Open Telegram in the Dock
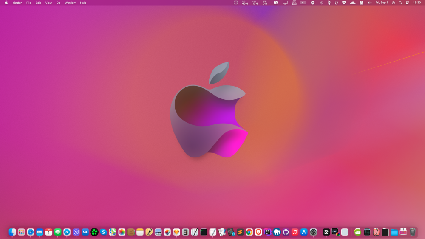The width and height of the screenshot is (425, 239). coord(67,232)
